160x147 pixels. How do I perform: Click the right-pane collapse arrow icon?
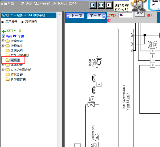point(109,5)
